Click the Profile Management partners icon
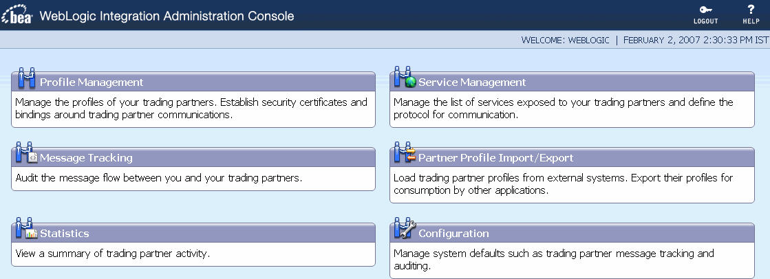770x279 pixels. pyautogui.click(x=27, y=78)
